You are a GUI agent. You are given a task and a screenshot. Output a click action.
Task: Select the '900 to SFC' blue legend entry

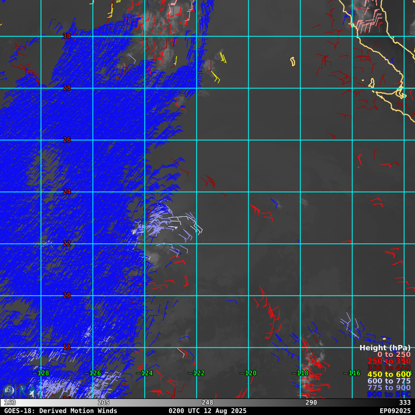click(389, 394)
